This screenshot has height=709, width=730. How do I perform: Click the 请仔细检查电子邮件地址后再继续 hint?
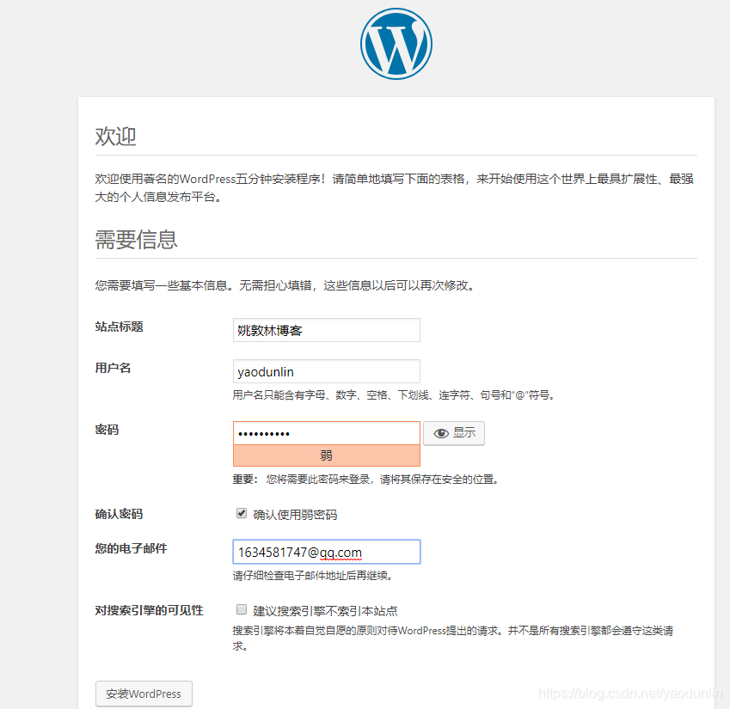coord(313,576)
